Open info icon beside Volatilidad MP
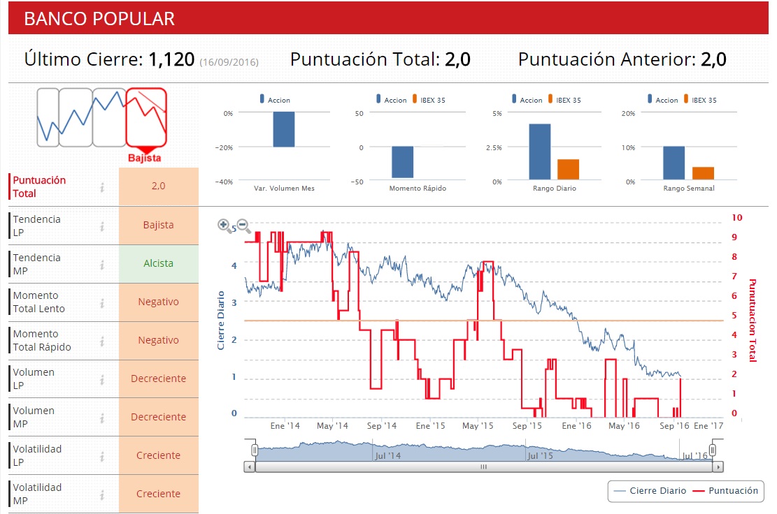The image size is (777, 514). pyautogui.click(x=102, y=494)
